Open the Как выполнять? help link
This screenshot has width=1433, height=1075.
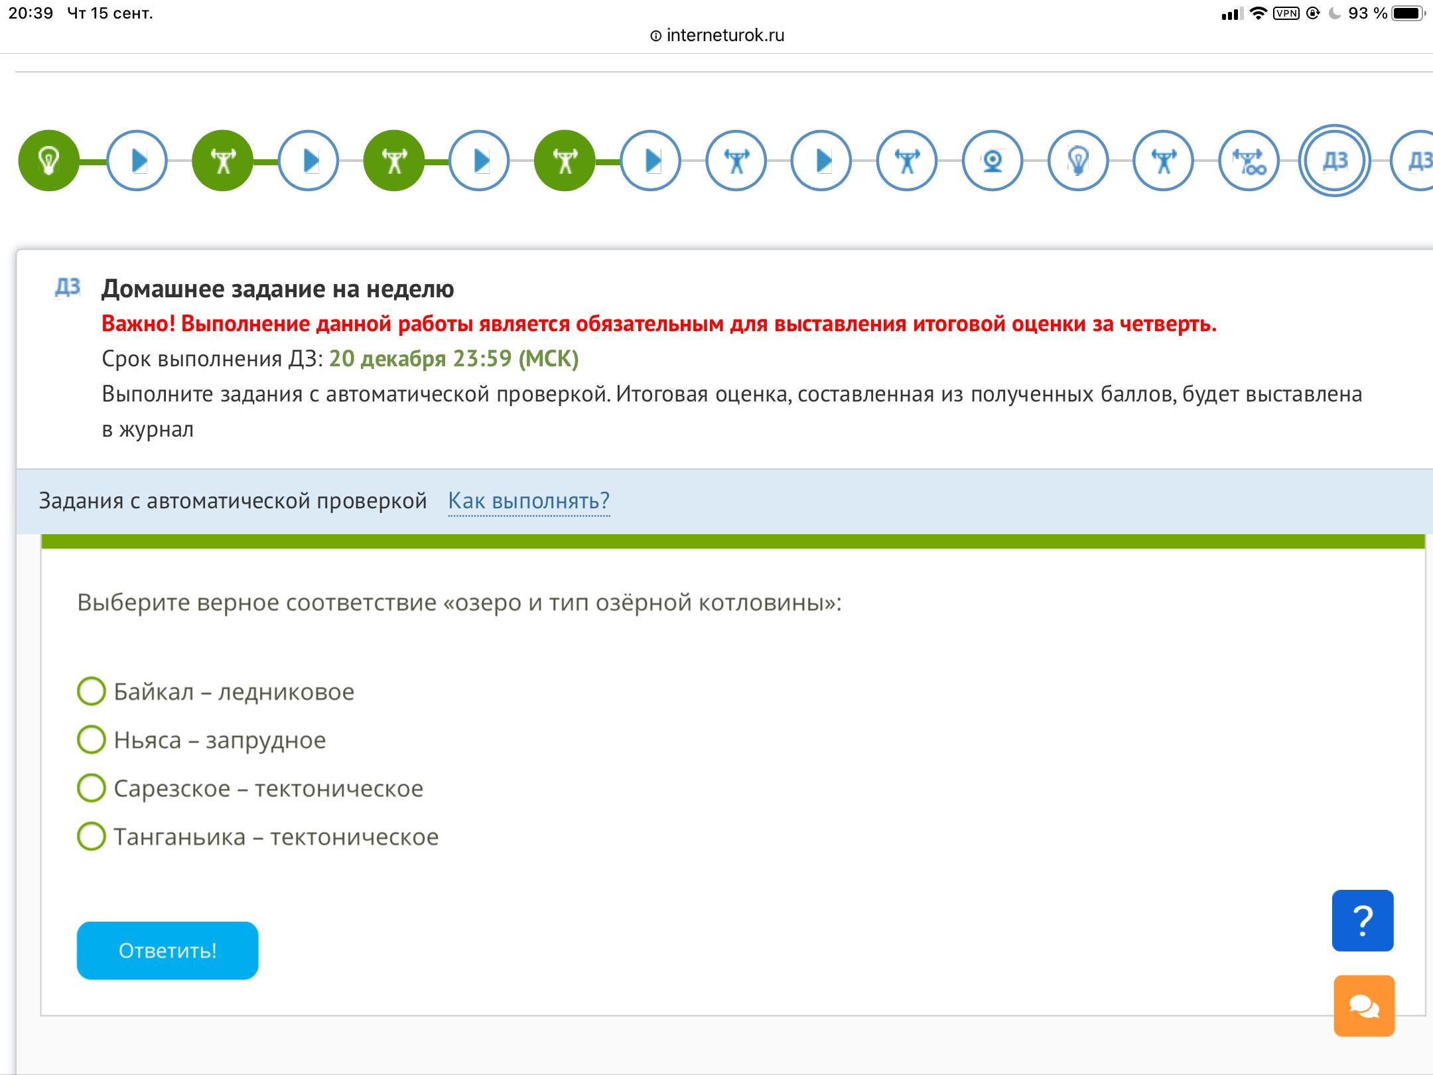[x=529, y=501]
